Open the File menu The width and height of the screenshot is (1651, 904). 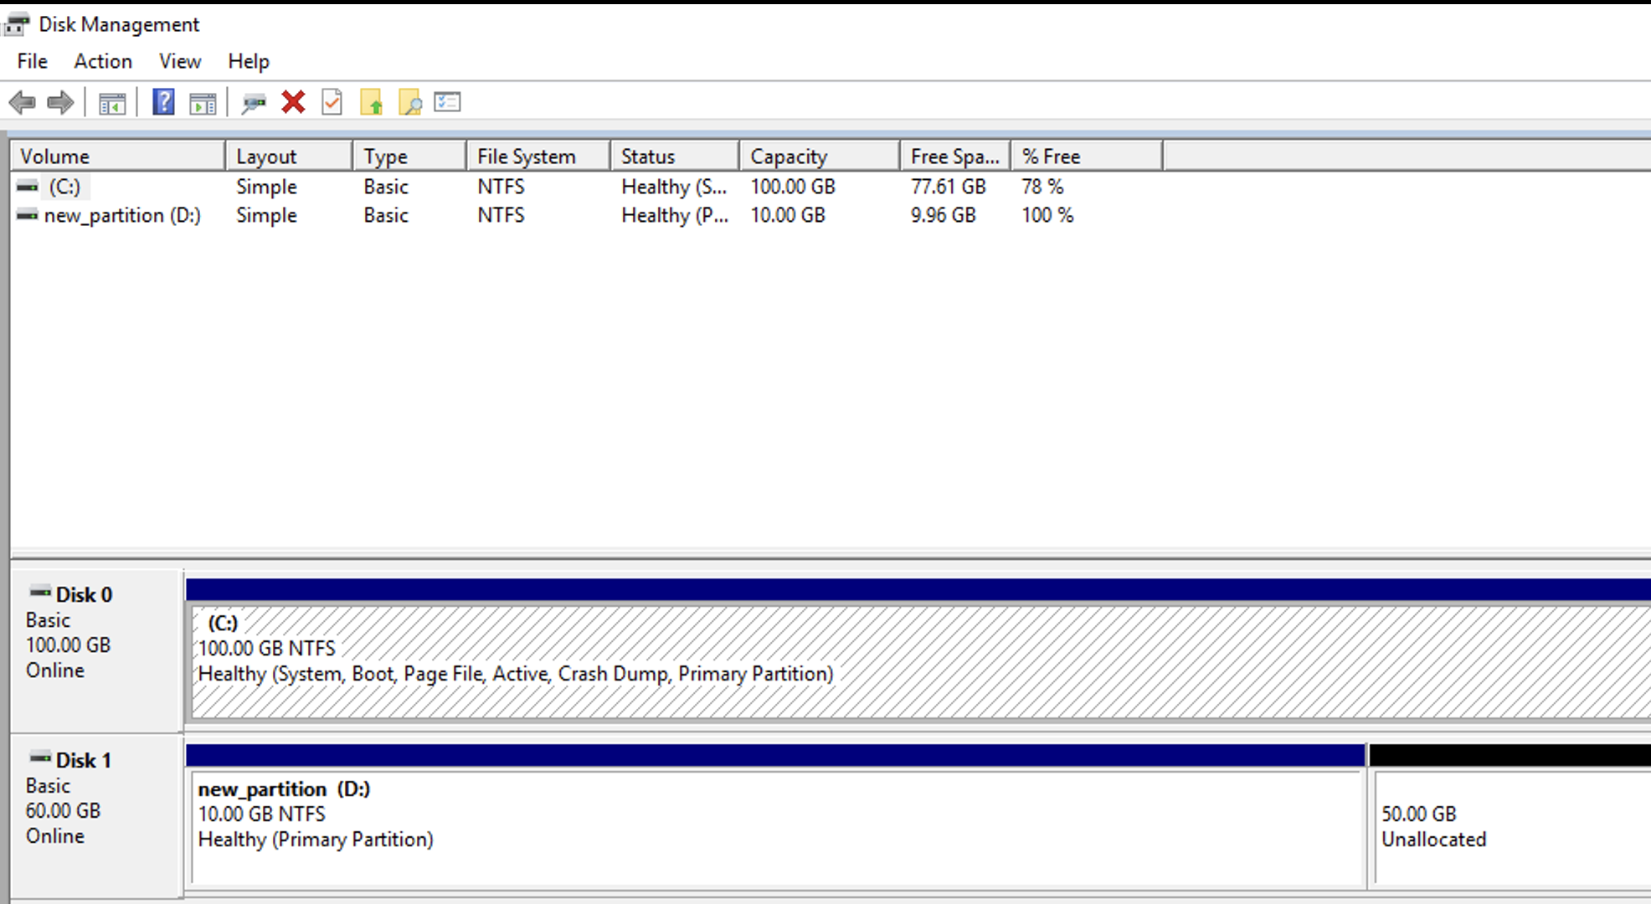coord(31,61)
